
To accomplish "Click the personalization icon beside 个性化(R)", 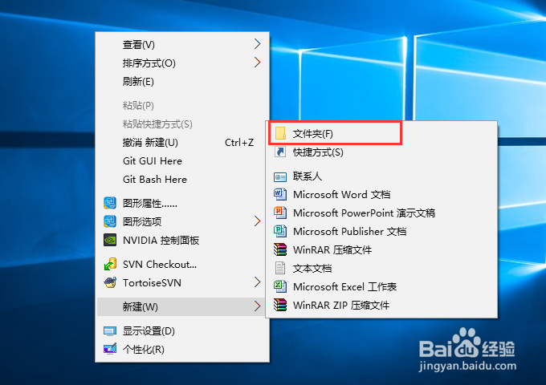I will point(110,349).
